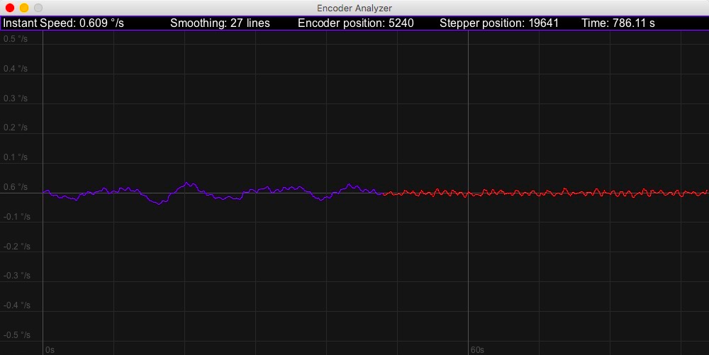Viewport: 709px width, 355px height.
Task: Click the 0.5 °/s axis label
Action: [16, 39]
